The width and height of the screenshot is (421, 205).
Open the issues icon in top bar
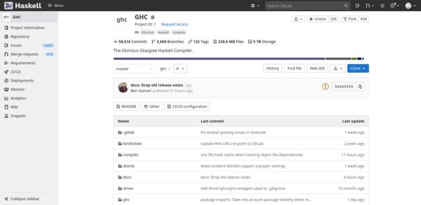(357, 6)
